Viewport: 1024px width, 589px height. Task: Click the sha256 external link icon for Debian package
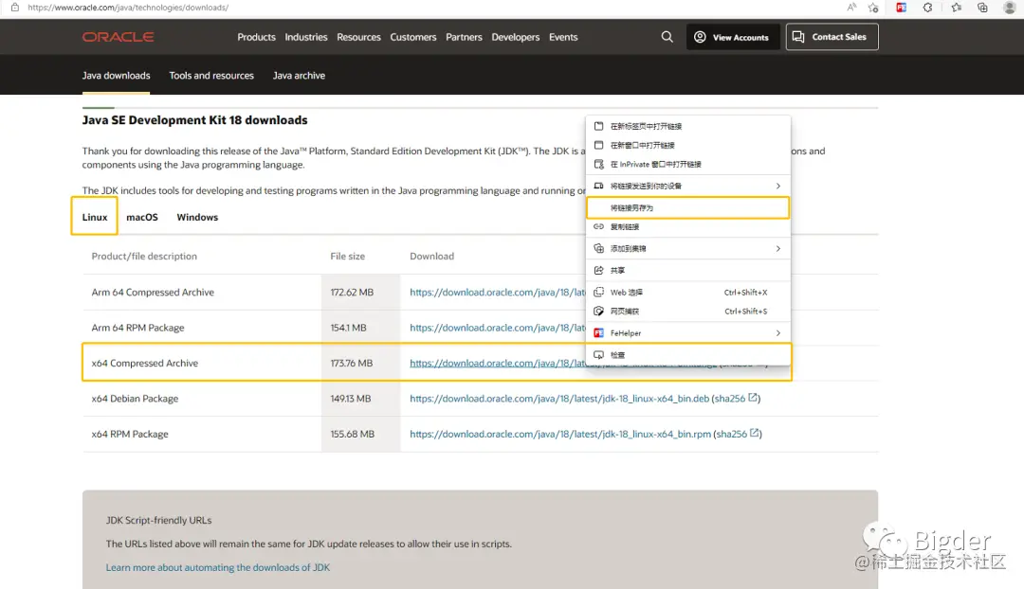pos(753,397)
